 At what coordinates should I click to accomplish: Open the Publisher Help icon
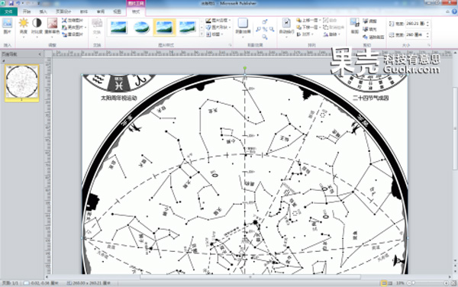[454, 11]
